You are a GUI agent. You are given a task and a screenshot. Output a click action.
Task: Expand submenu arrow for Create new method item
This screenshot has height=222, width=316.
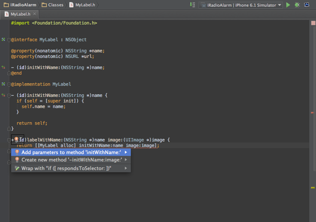[x=126, y=160]
